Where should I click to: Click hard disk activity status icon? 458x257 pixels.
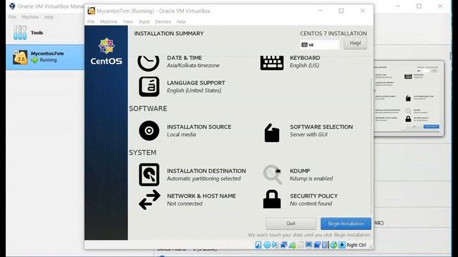pos(258,245)
